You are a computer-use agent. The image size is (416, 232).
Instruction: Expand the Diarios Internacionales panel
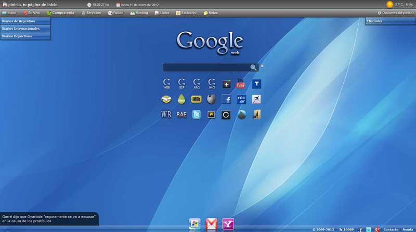click(x=25, y=29)
